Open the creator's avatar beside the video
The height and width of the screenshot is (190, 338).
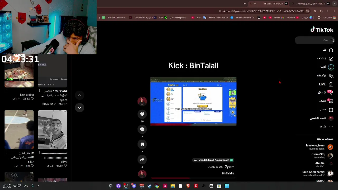click(142, 101)
